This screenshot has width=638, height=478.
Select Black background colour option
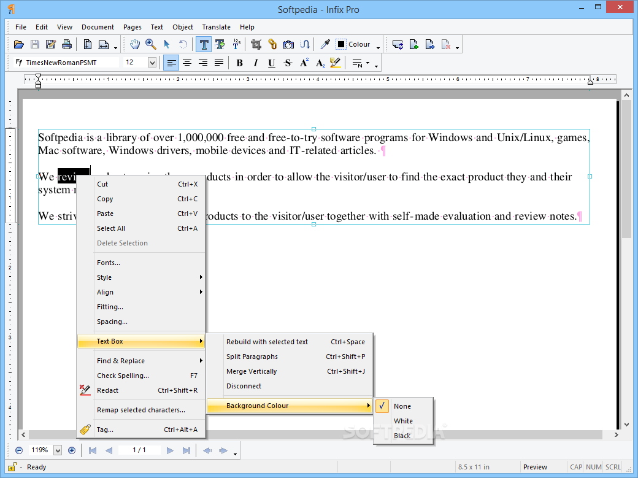tap(402, 436)
